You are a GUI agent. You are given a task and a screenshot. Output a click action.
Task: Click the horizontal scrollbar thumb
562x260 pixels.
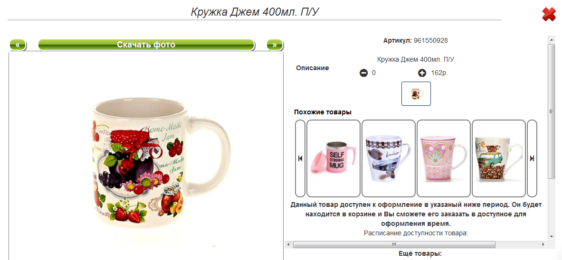(x=394, y=245)
